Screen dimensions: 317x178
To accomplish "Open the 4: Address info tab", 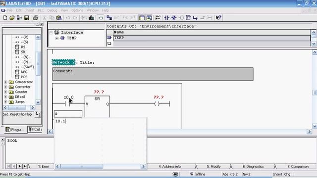I will (170, 167).
